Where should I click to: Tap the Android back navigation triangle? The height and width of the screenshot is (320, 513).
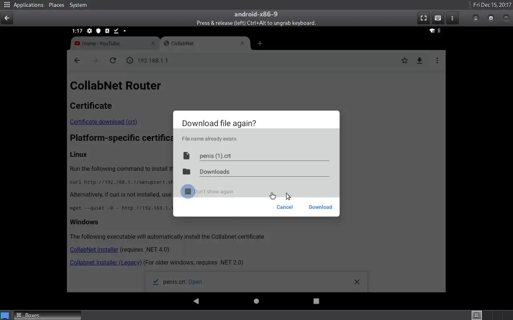(196, 301)
